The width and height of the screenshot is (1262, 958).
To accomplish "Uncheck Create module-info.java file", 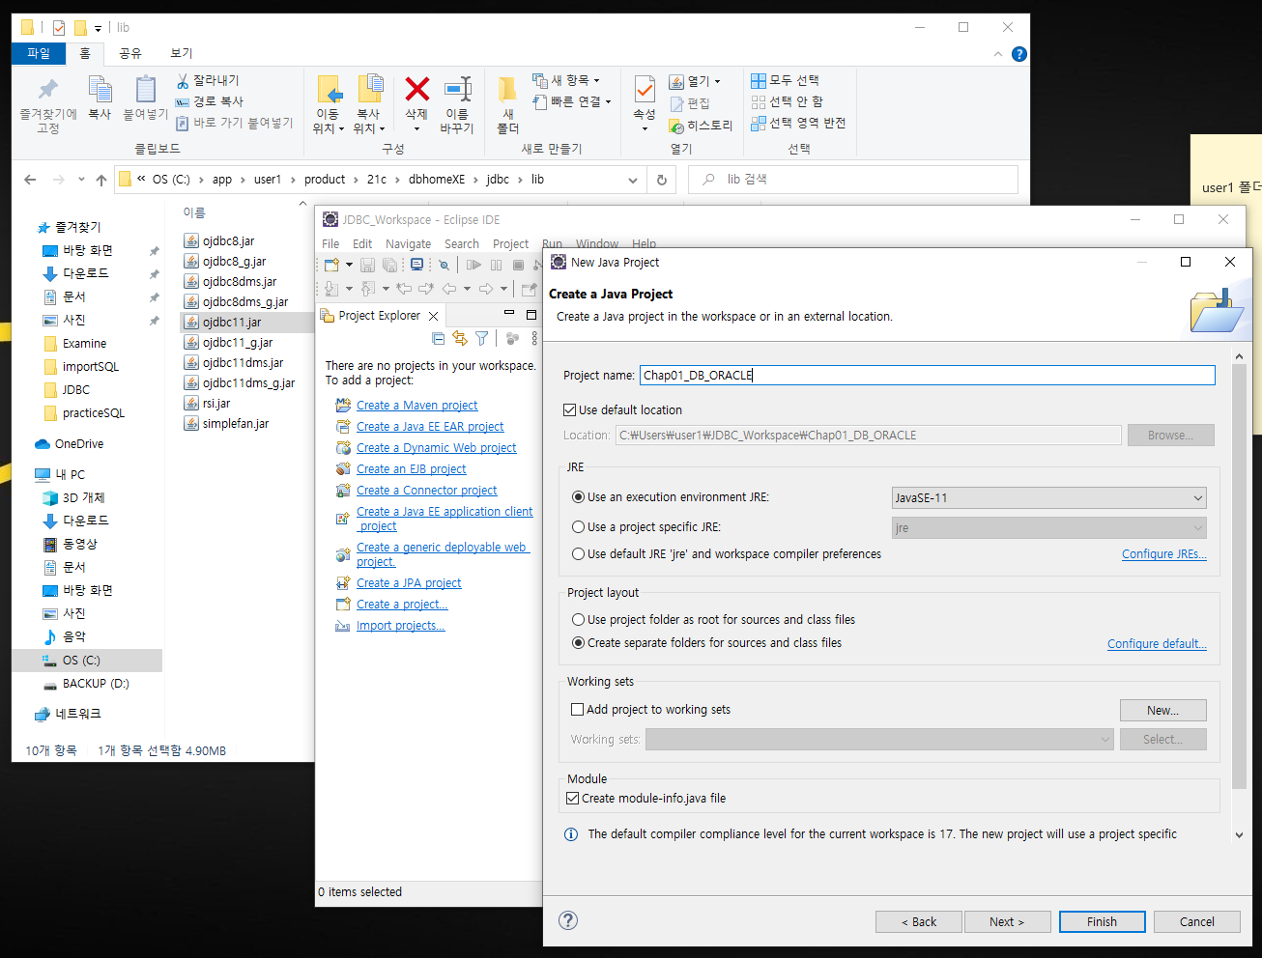I will click(573, 799).
